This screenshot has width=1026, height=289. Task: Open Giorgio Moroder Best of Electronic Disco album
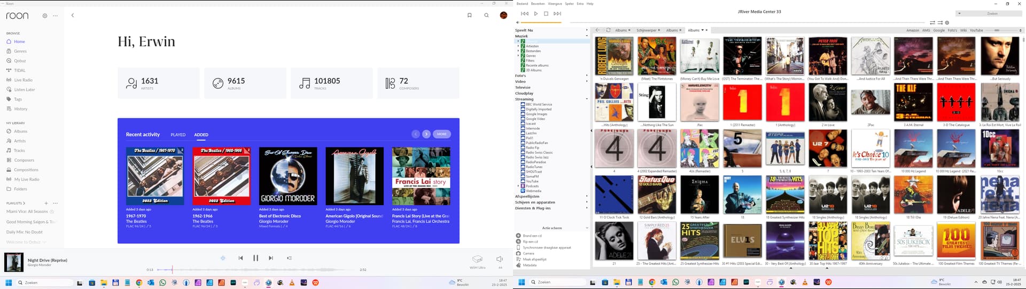coord(288,176)
